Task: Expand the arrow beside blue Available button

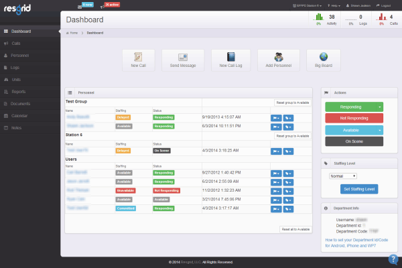Action: coord(380,130)
